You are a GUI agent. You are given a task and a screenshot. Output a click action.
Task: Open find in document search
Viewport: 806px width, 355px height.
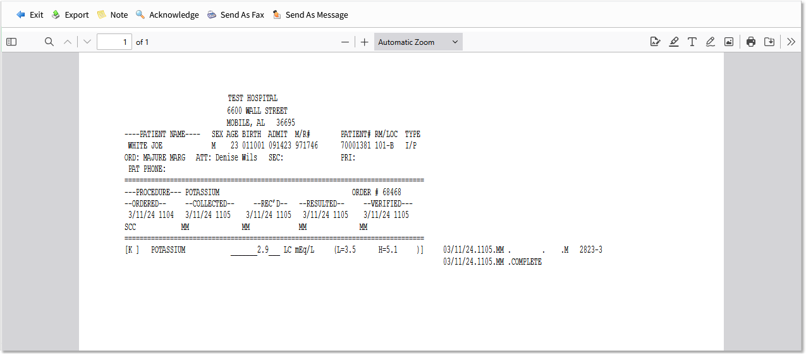click(x=49, y=42)
